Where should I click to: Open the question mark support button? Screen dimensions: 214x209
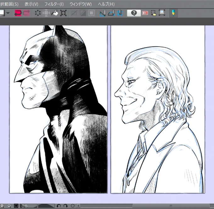(134, 13)
